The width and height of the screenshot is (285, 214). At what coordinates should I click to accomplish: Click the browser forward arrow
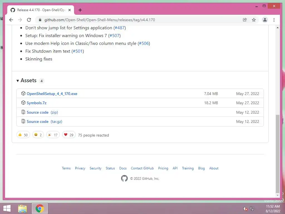pyautogui.click(x=20, y=20)
